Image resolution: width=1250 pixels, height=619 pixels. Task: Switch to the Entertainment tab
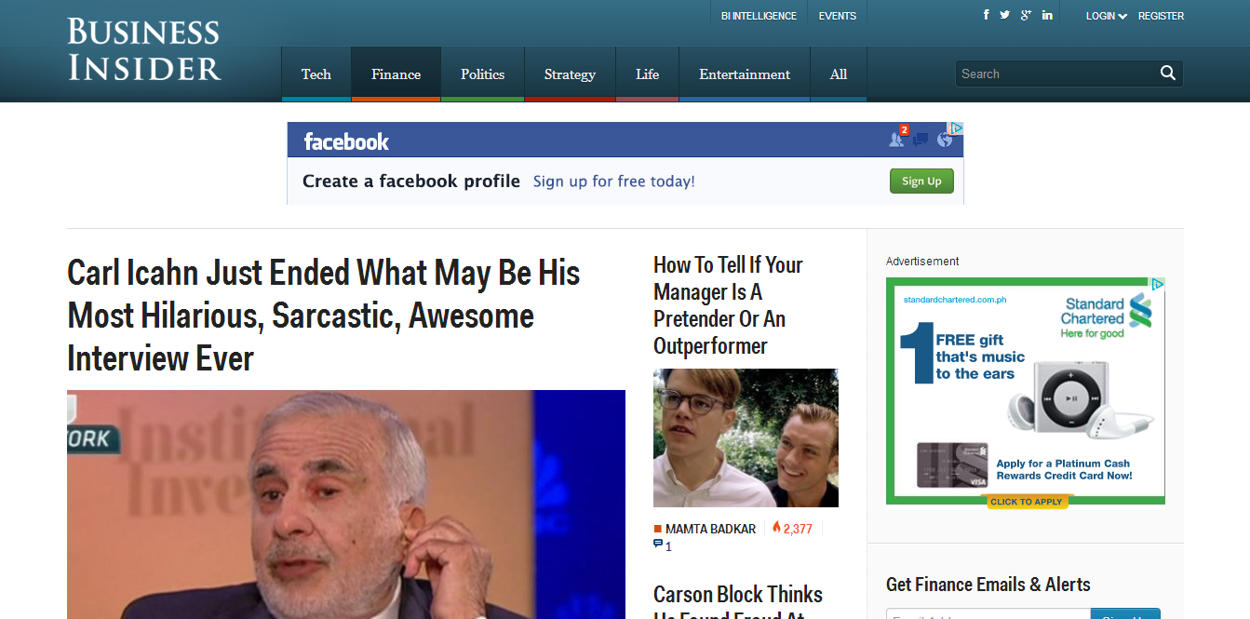(744, 74)
